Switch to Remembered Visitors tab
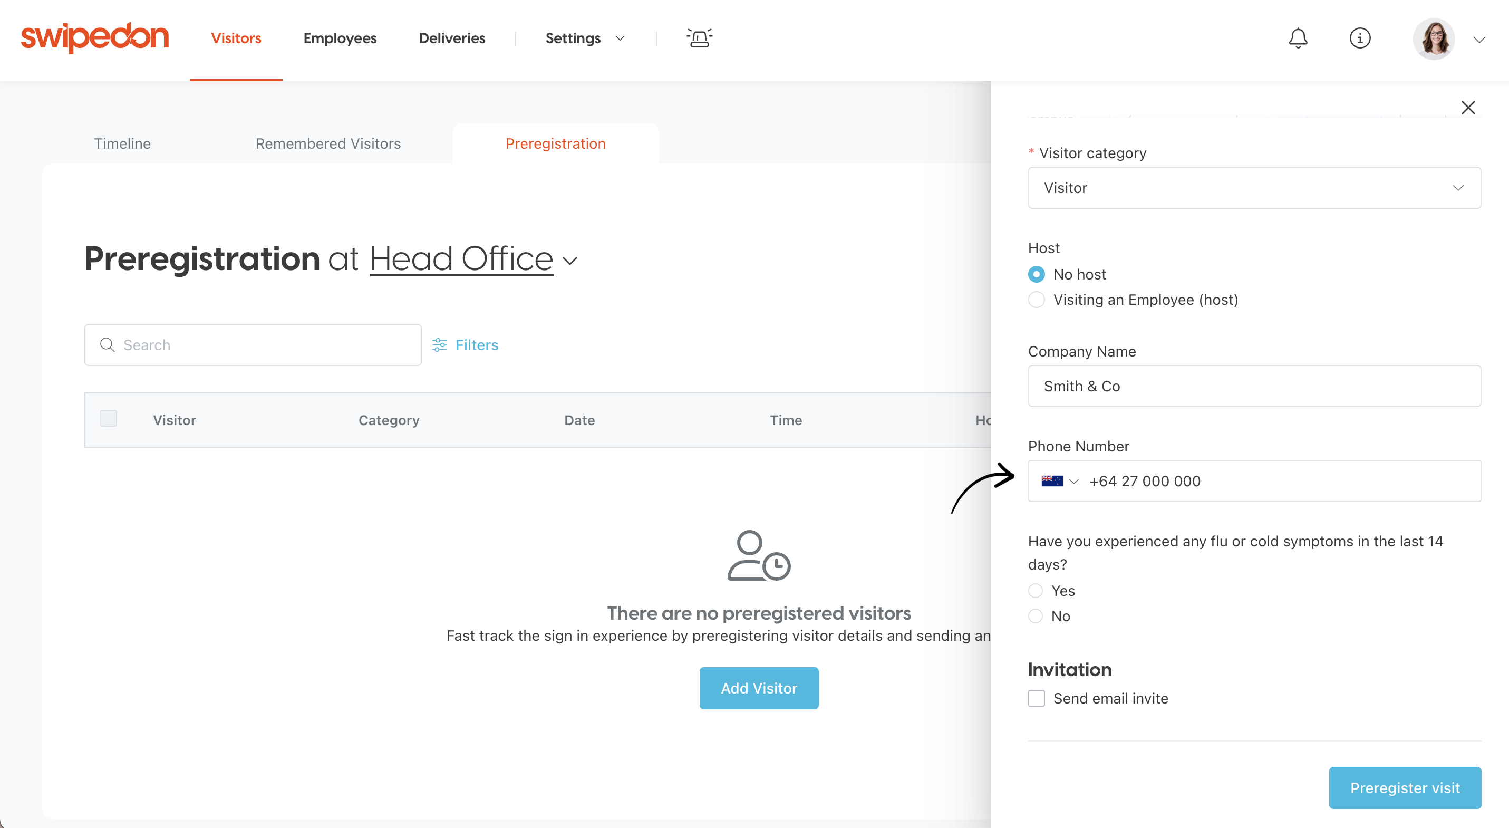The image size is (1509, 828). [328, 143]
